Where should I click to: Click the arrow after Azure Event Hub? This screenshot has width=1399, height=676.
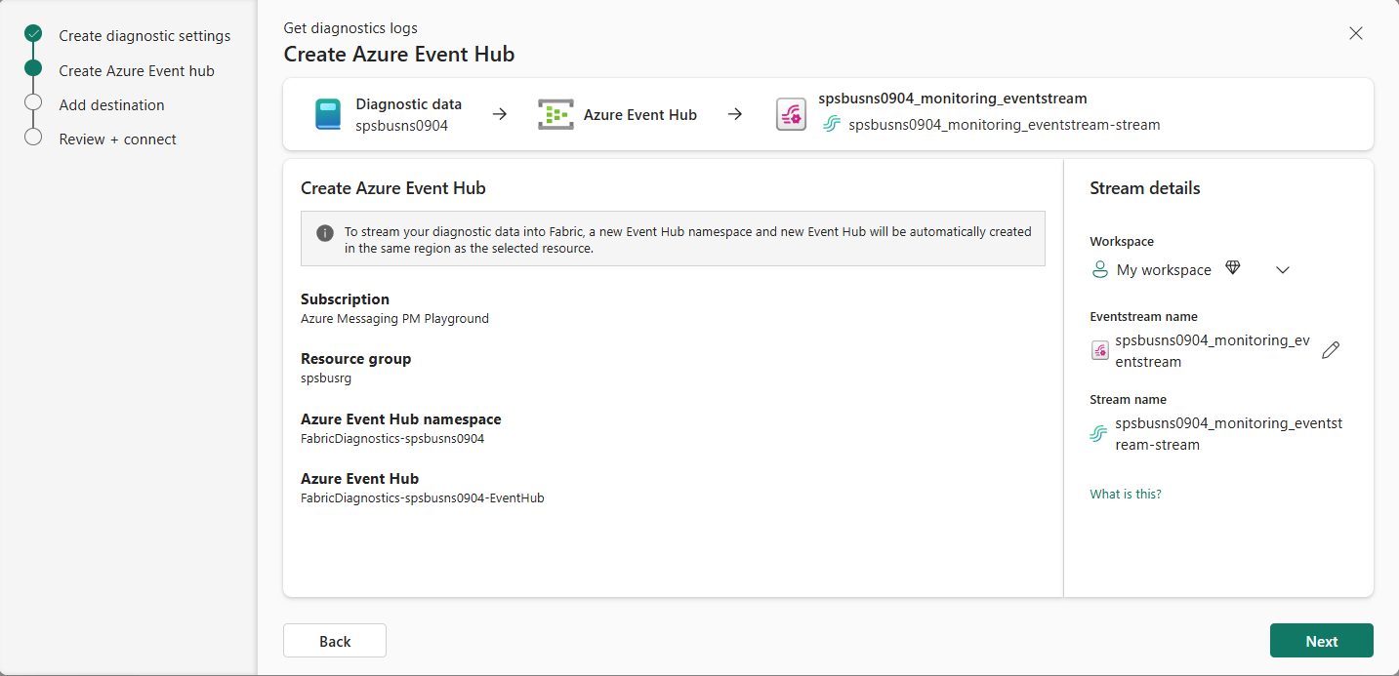tap(735, 114)
